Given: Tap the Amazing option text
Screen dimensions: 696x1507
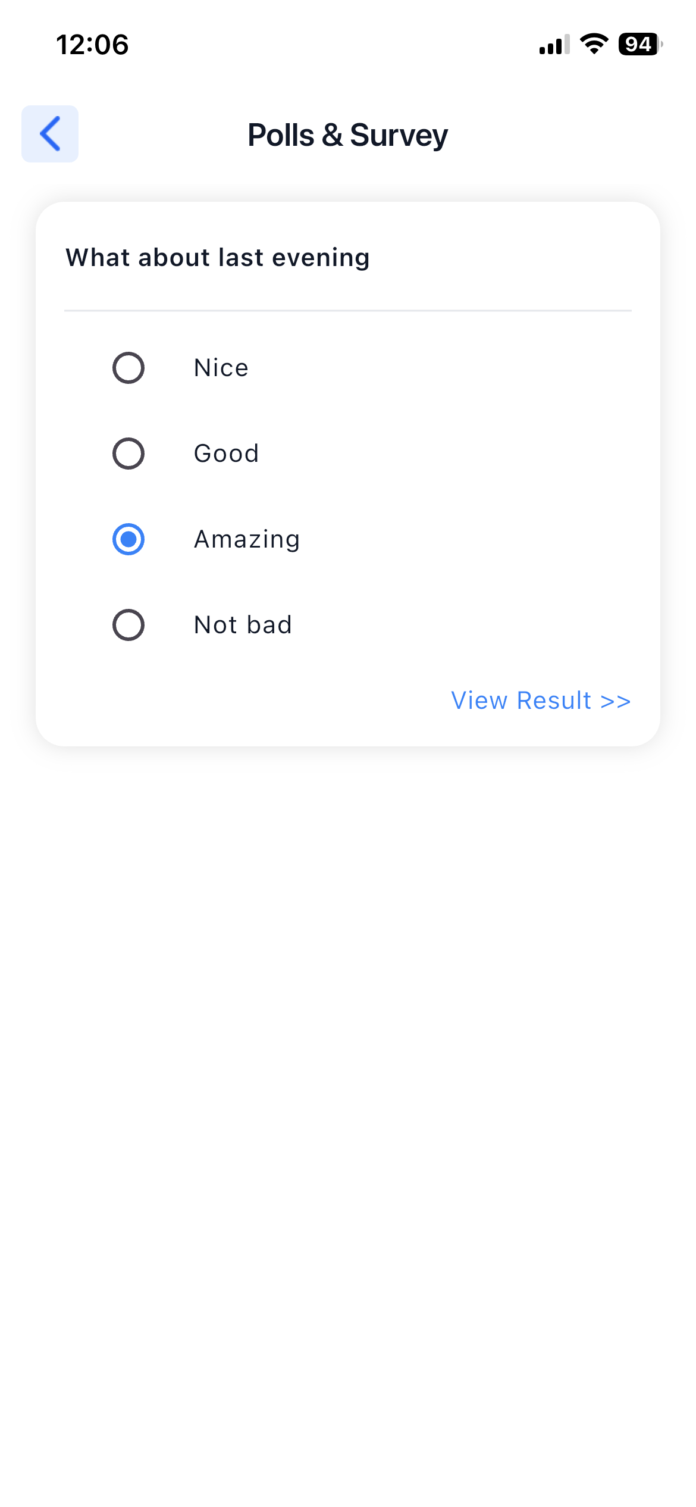Looking at the screenshot, I should click(x=247, y=539).
